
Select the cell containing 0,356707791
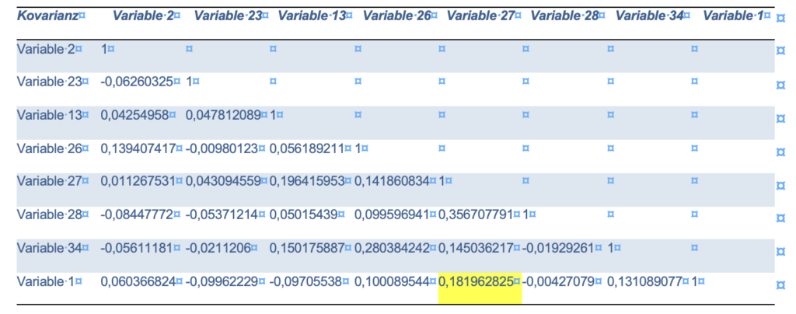point(479,214)
